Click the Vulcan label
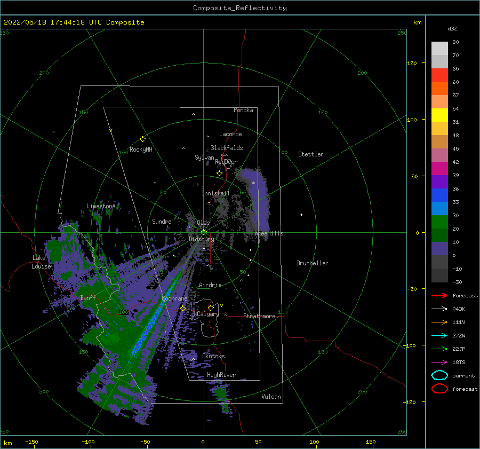 [271, 397]
